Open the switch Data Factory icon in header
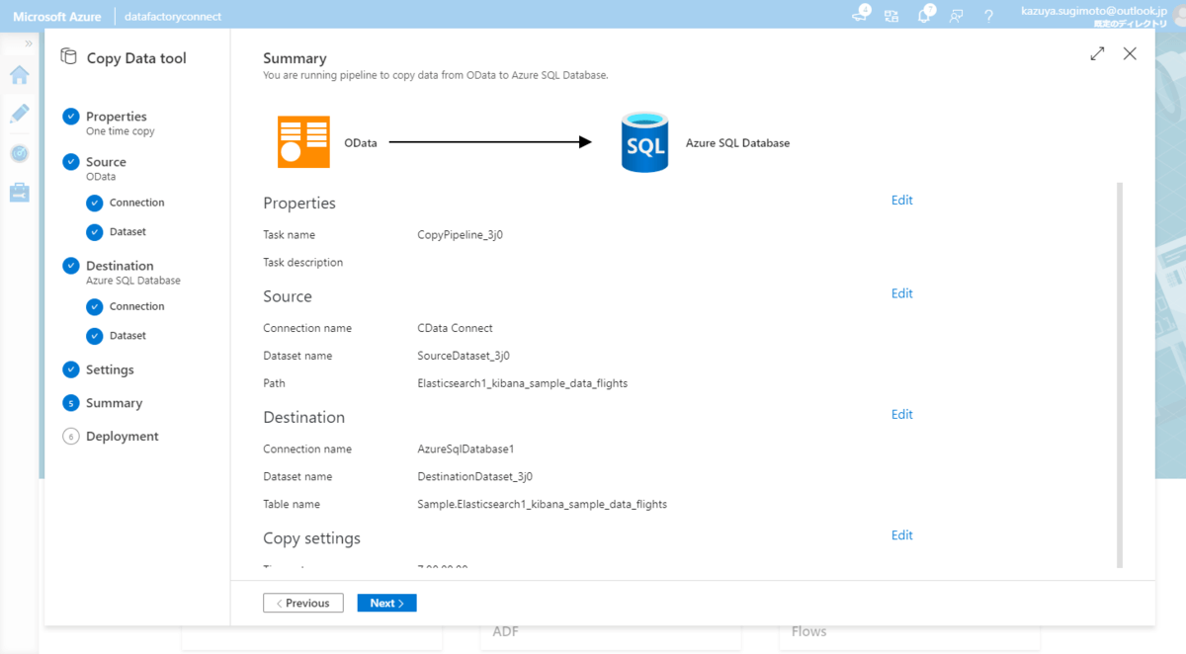This screenshot has height=654, width=1186. 891,16
